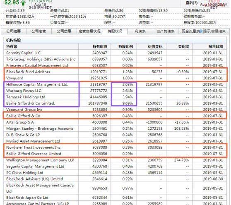The height and width of the screenshot is (205, 231).
Task: Select SC China Holding Ltd holder
Action: click(24, 173)
